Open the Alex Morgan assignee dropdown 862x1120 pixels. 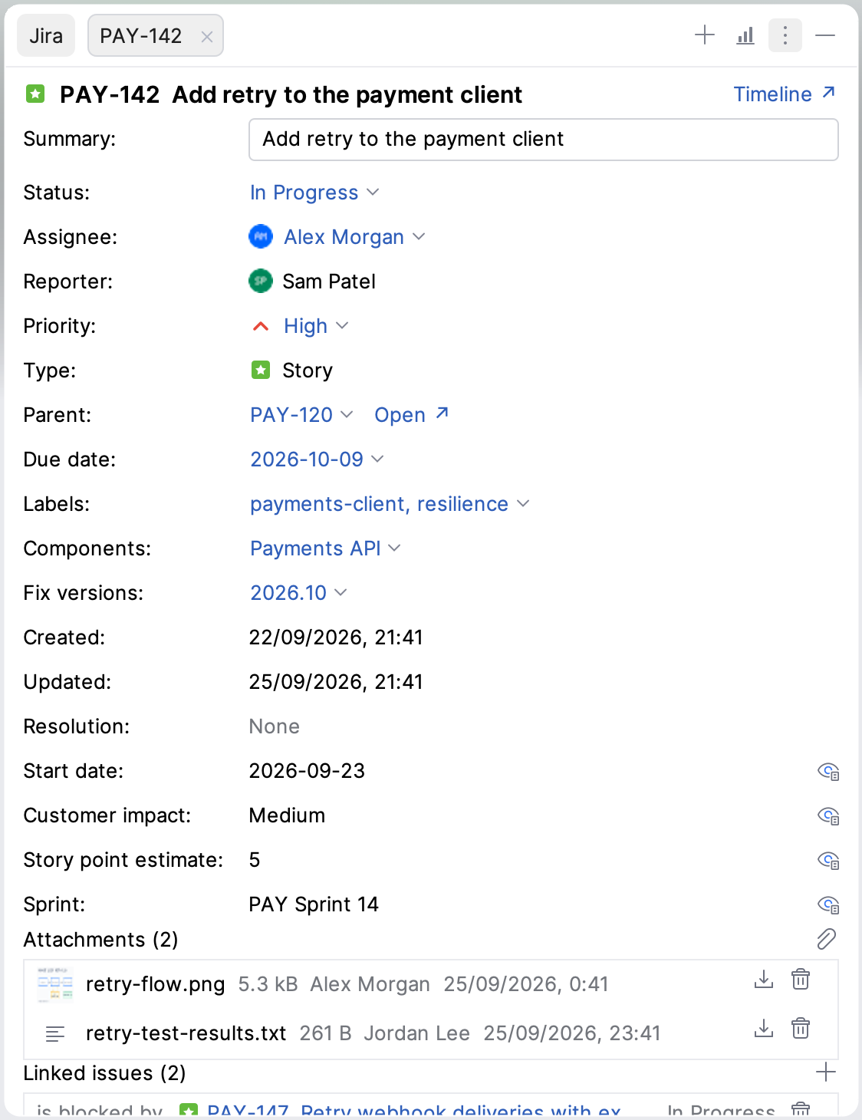tap(354, 237)
